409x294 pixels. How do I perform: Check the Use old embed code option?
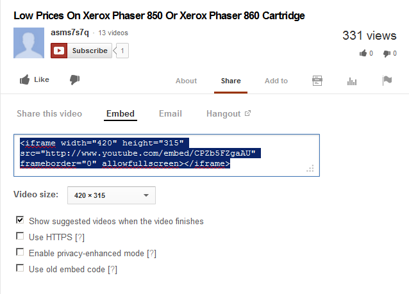point(20,268)
